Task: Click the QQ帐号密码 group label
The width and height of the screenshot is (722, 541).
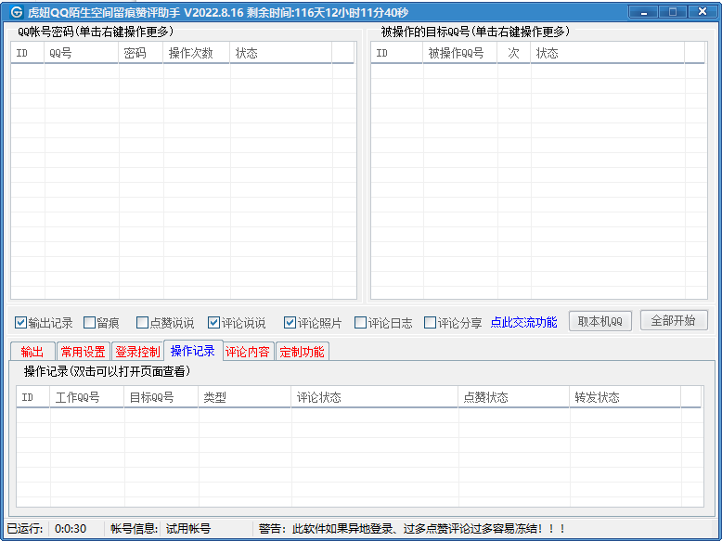Action: point(96,32)
